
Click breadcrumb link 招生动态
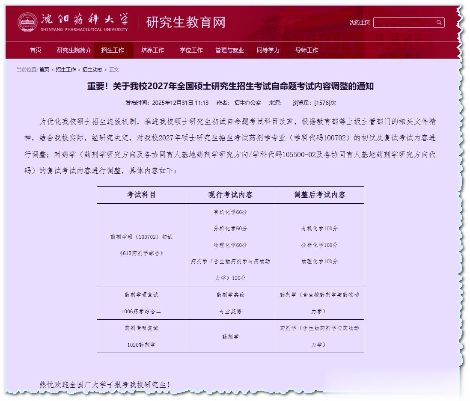pyautogui.click(x=92, y=69)
